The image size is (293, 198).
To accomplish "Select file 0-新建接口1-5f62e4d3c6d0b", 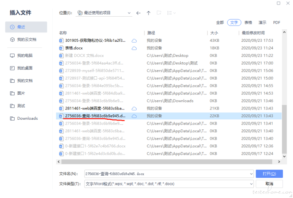I will point(95,154).
